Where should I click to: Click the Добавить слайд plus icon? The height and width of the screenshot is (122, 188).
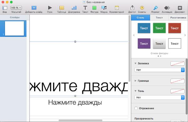click(x=34, y=8)
